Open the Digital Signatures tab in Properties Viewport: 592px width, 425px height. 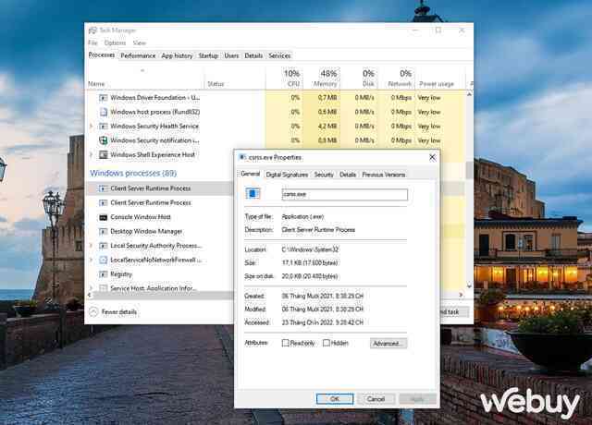click(287, 175)
